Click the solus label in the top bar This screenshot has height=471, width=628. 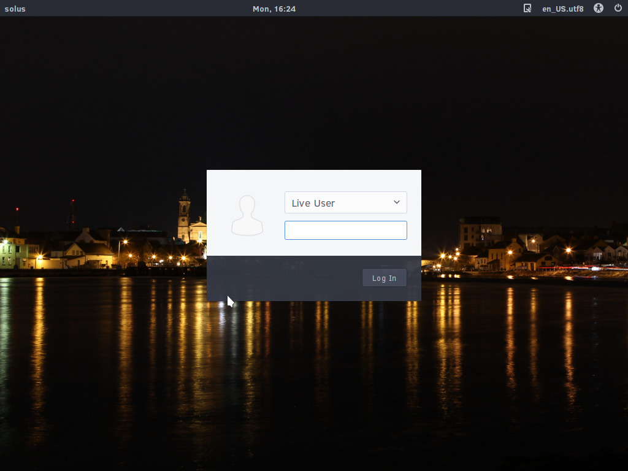click(15, 8)
